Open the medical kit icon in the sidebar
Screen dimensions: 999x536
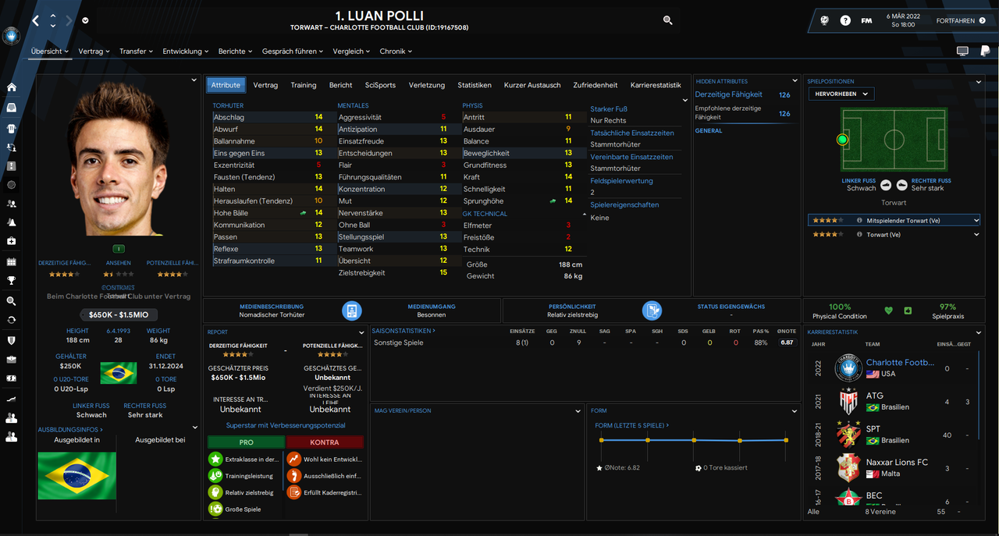tap(11, 242)
